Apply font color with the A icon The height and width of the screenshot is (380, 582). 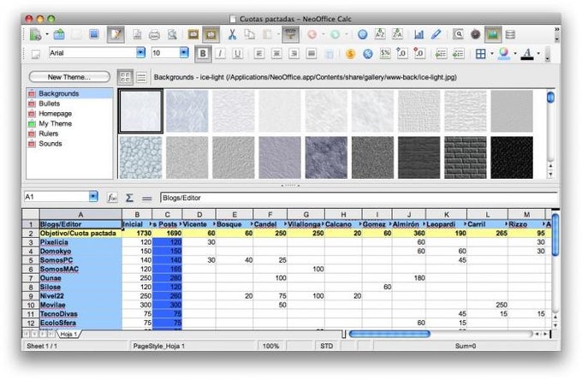point(527,54)
